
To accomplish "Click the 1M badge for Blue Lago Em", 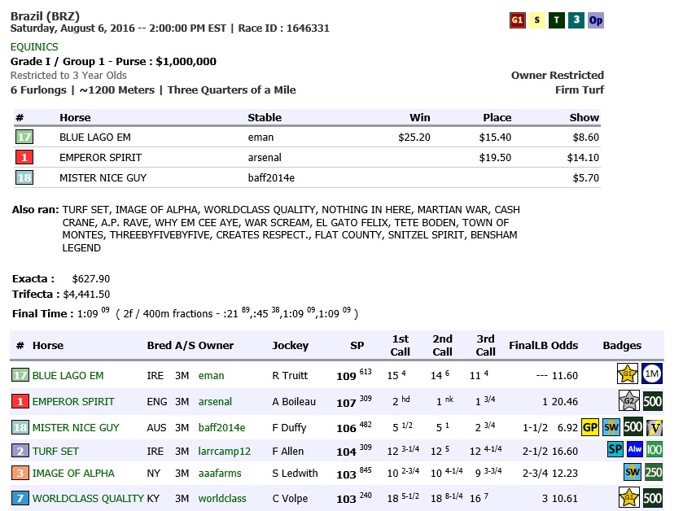I will pyautogui.click(x=651, y=373).
